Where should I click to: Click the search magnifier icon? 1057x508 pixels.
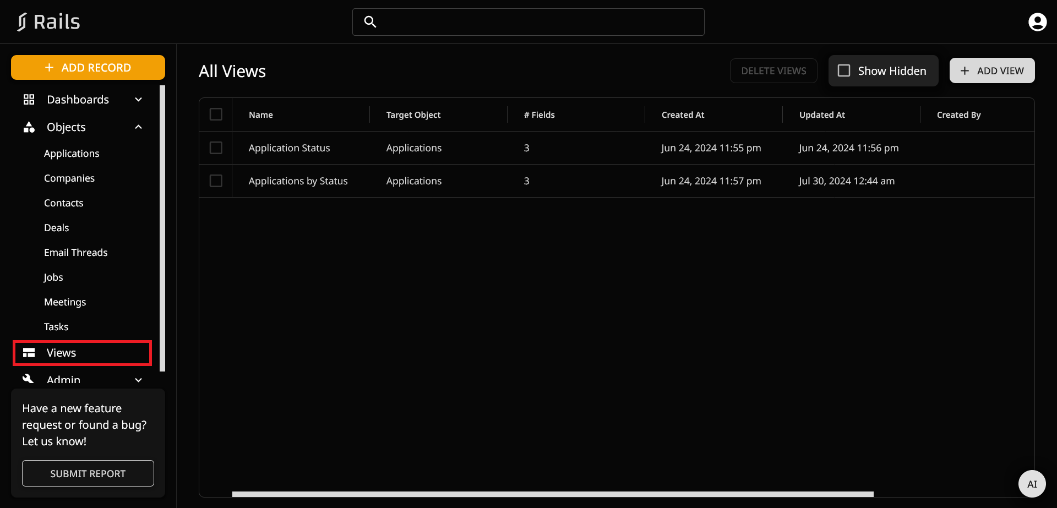click(370, 22)
